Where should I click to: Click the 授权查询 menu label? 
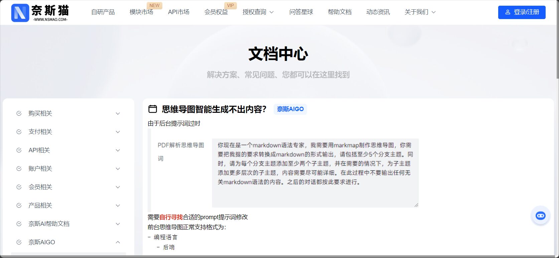click(x=254, y=12)
